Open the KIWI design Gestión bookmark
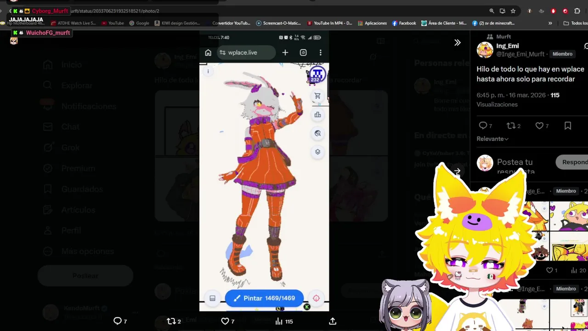The width and height of the screenshot is (588, 331). [x=177, y=23]
